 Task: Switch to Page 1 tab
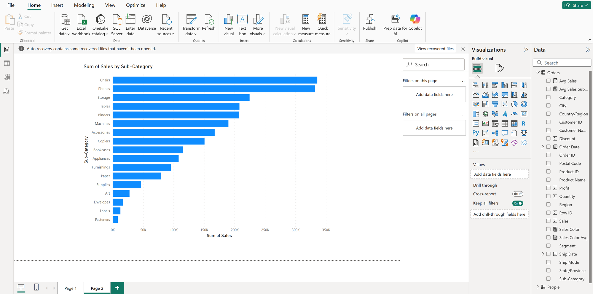[x=71, y=288]
